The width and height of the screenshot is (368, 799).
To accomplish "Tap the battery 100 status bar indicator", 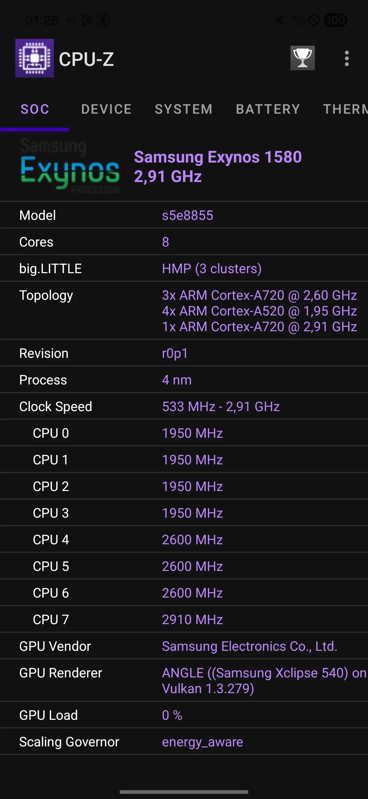I will pos(336,20).
